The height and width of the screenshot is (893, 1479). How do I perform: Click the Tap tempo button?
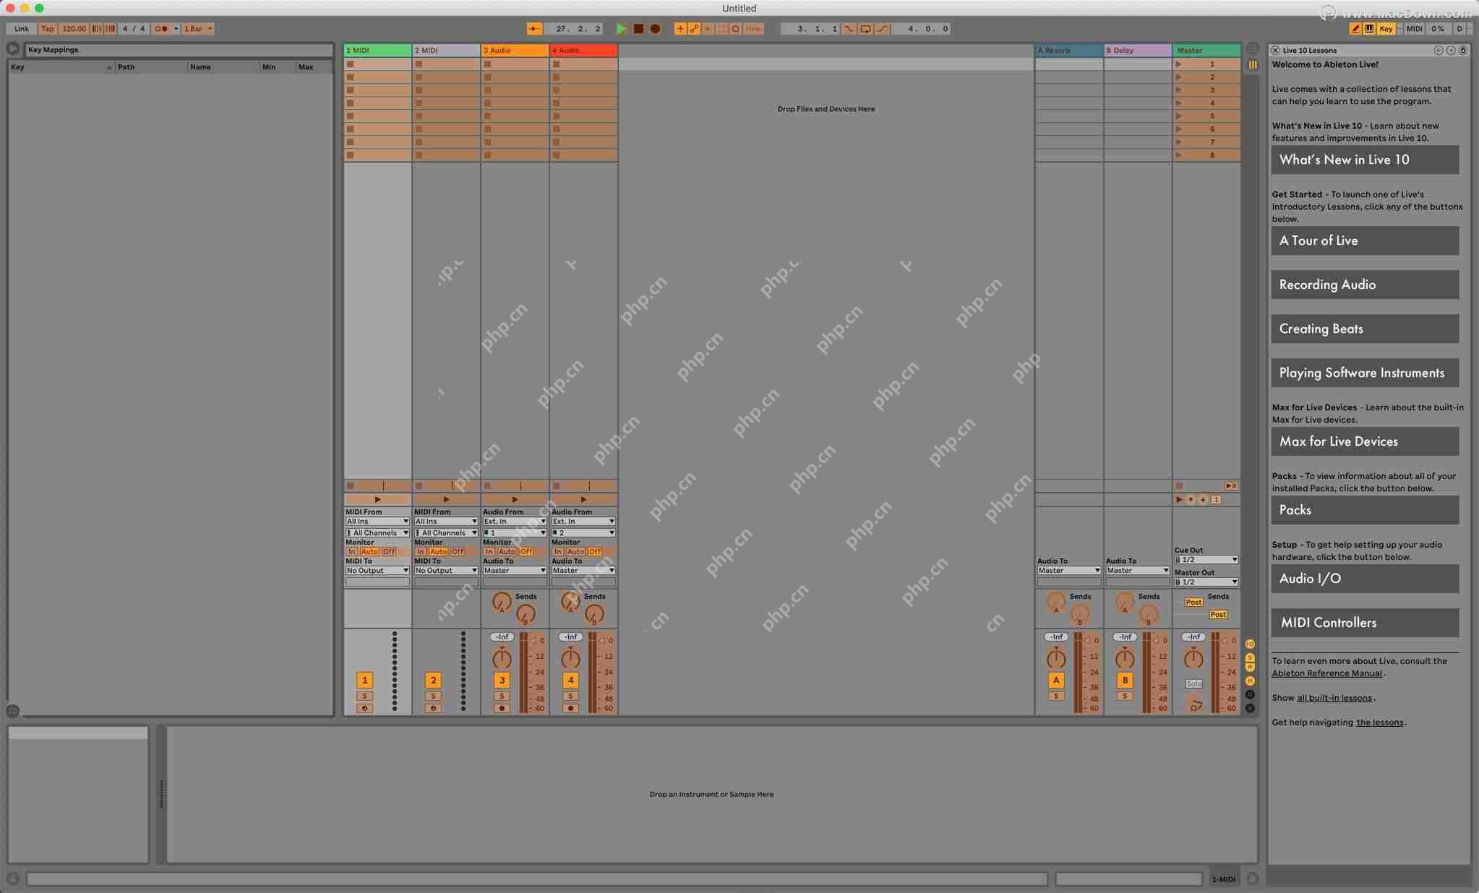pos(47,29)
